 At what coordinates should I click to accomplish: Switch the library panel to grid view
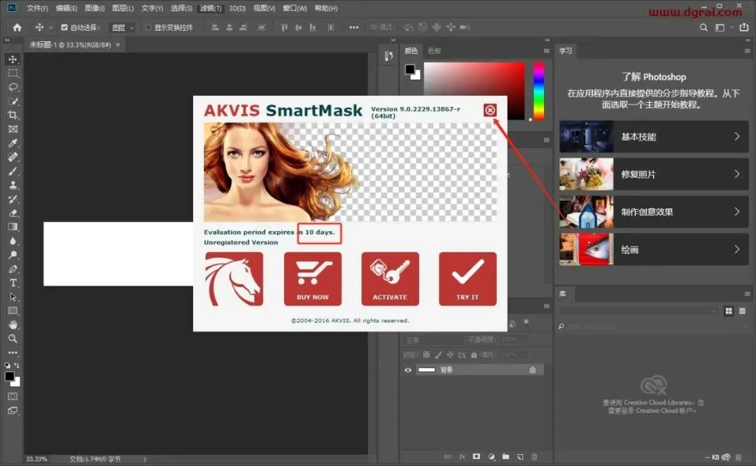tap(729, 311)
